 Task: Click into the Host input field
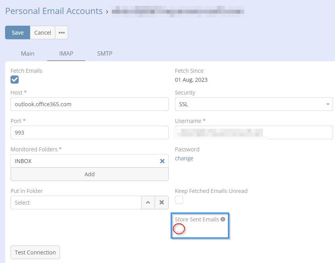tap(90, 104)
